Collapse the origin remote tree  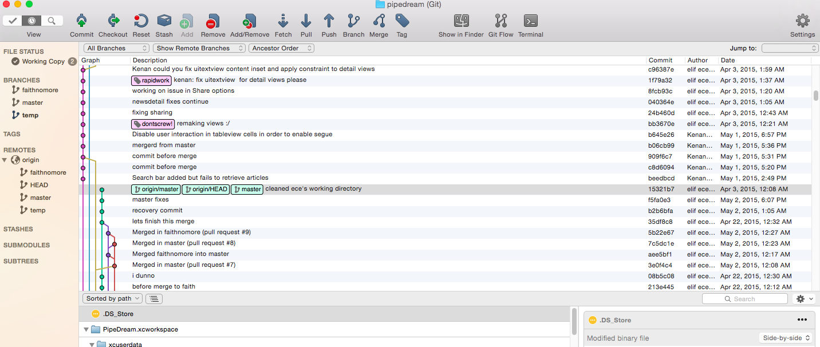pyautogui.click(x=5, y=160)
